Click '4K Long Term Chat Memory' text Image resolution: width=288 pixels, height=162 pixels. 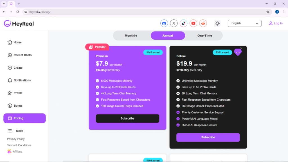click(119, 93)
